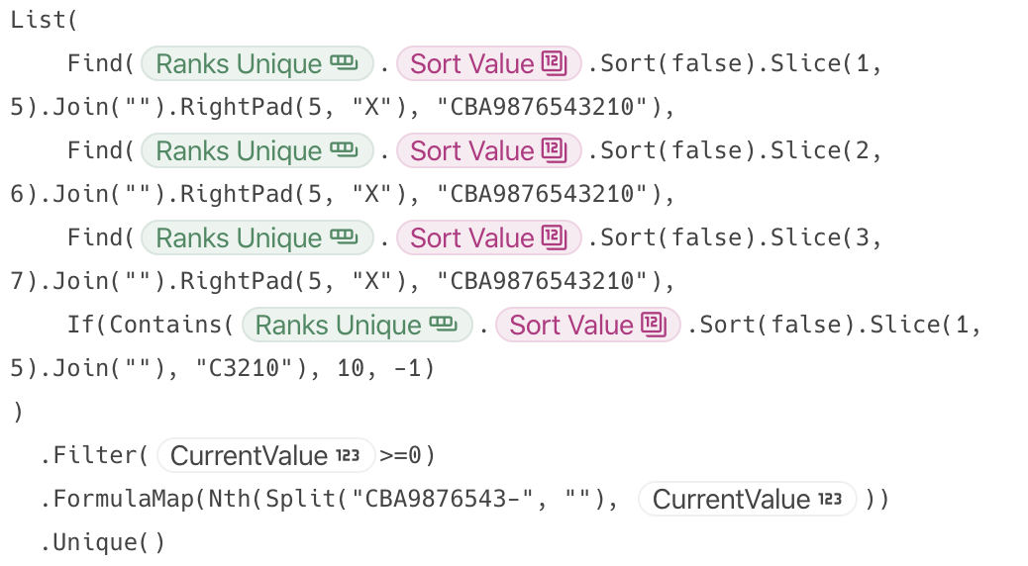Image resolution: width=1028 pixels, height=566 pixels.
Task: Select the Sort Value chip before Slice(2
Action: pyautogui.click(x=472, y=151)
